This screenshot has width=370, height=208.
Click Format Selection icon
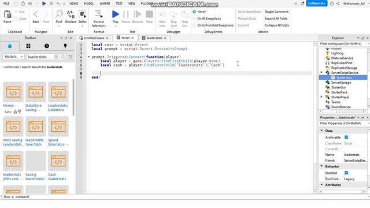pyautogui.click(x=99, y=14)
